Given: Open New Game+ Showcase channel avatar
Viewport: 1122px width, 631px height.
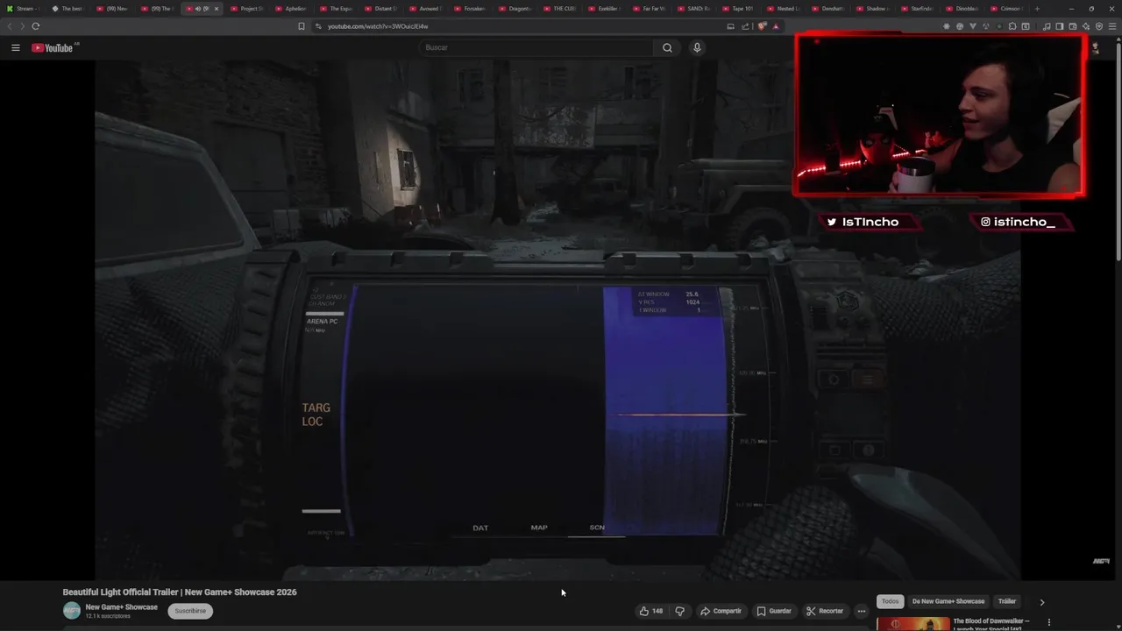Looking at the screenshot, I should [x=72, y=611].
